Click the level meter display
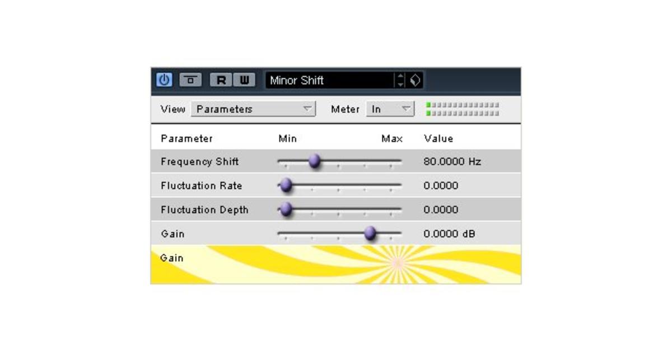 [x=462, y=109]
